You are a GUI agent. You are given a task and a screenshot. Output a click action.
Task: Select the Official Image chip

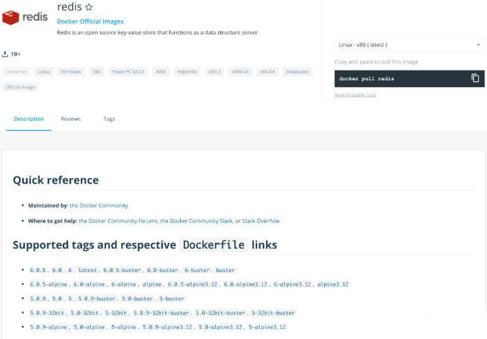pos(20,87)
